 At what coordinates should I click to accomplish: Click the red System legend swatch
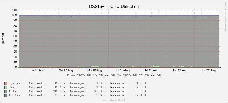pyautogui.click(x=5, y=84)
